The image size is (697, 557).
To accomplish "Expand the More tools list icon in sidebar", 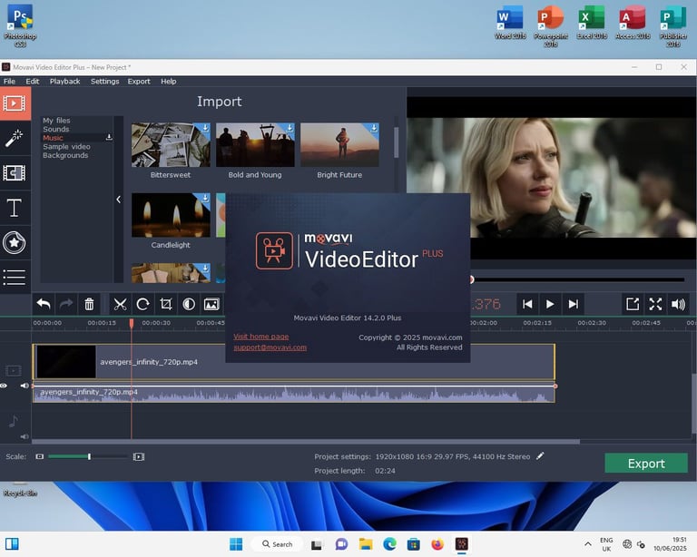I will pyautogui.click(x=15, y=277).
